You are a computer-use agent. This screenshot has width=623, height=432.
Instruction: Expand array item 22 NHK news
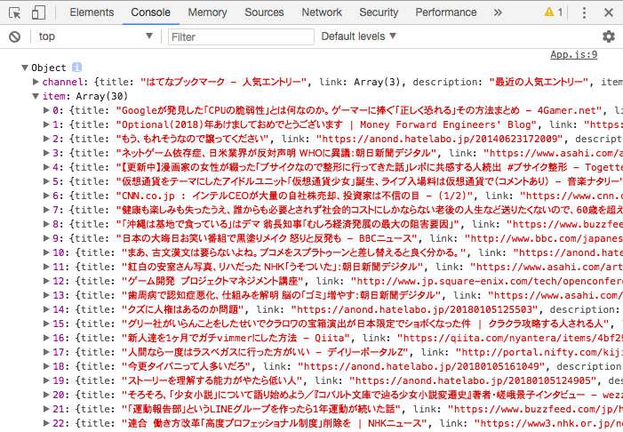click(46, 424)
